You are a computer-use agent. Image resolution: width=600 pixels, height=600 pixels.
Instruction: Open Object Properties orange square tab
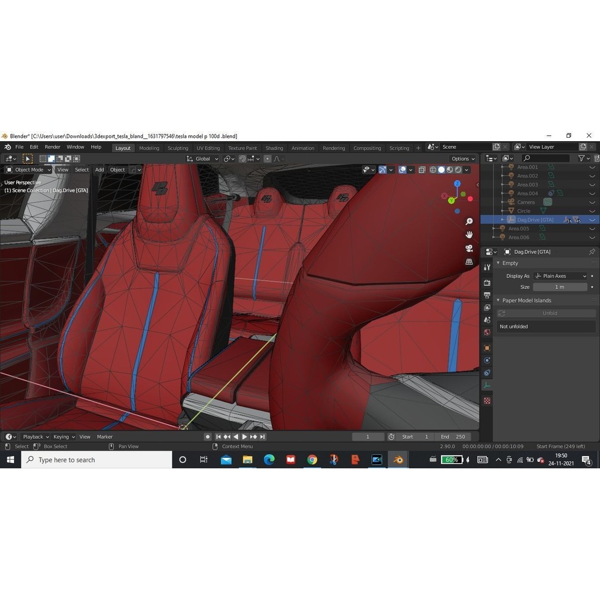tap(487, 348)
